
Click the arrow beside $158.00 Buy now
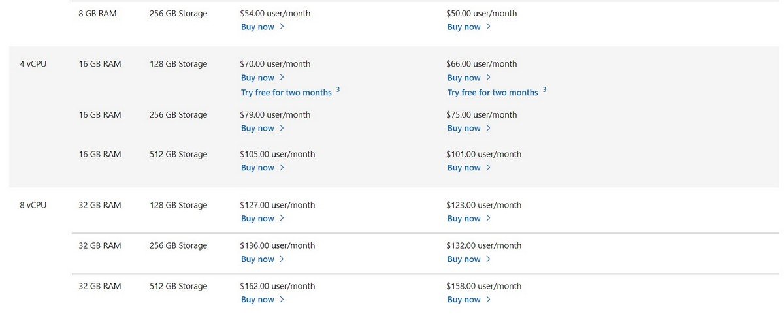click(488, 300)
